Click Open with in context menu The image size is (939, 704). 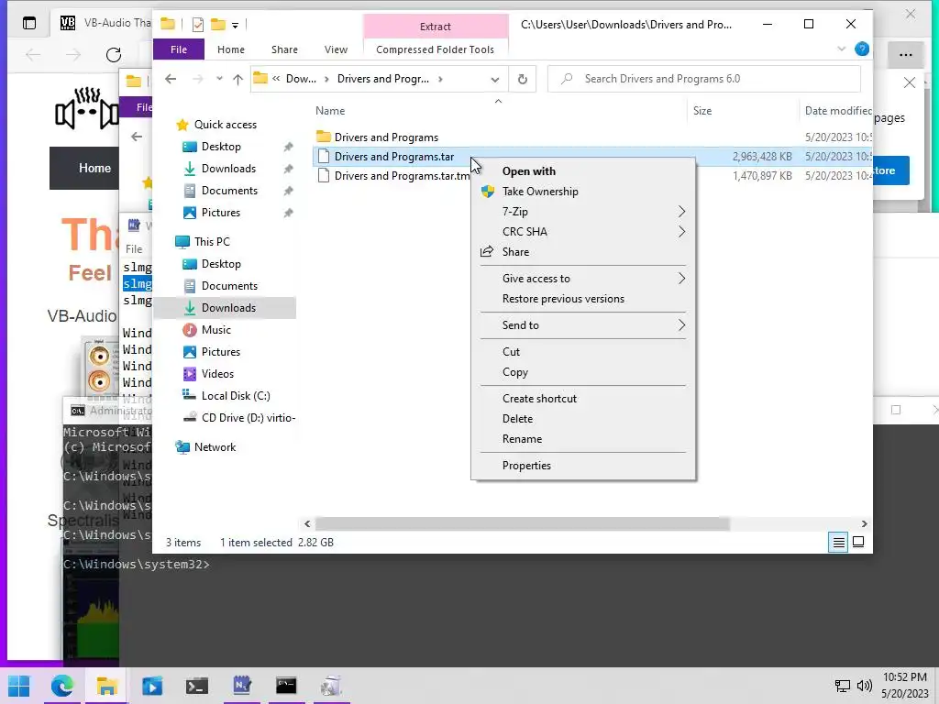583,171
